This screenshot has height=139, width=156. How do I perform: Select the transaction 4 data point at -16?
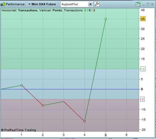coord(84,122)
